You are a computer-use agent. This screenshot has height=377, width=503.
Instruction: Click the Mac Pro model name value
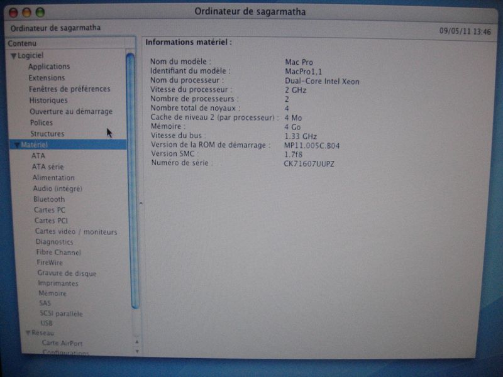point(299,62)
